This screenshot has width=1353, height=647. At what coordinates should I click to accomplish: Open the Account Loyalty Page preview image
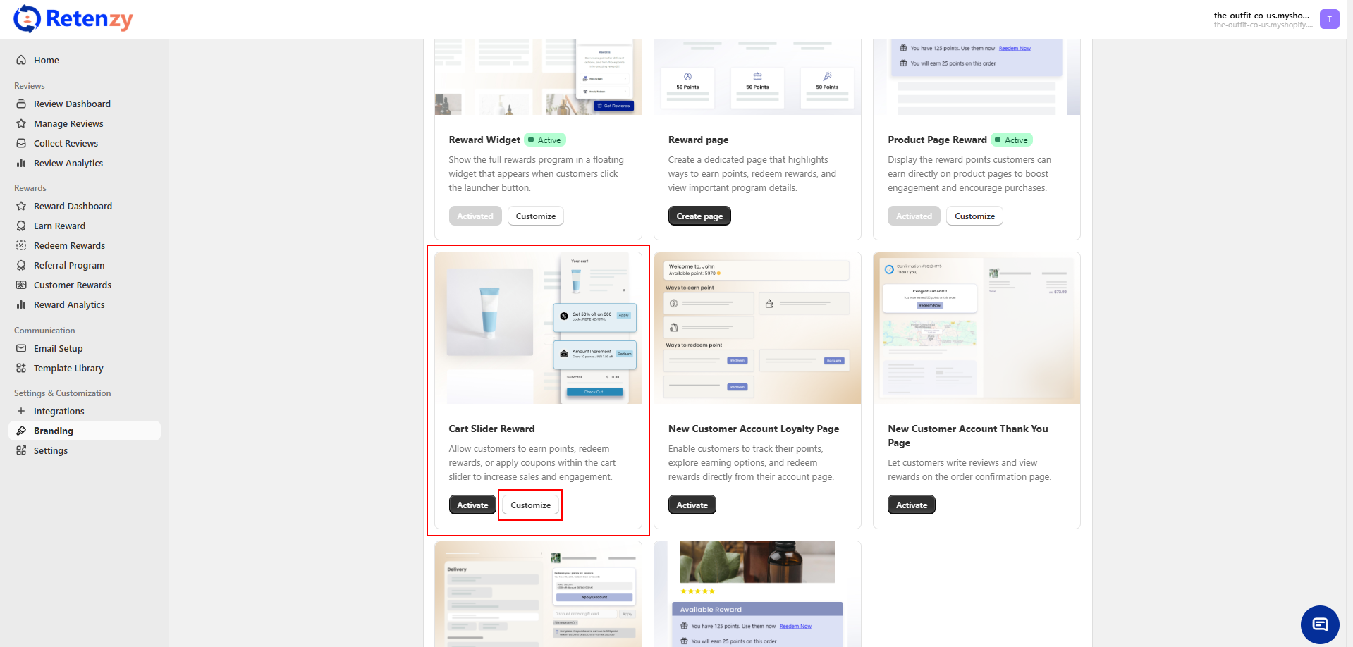757,328
